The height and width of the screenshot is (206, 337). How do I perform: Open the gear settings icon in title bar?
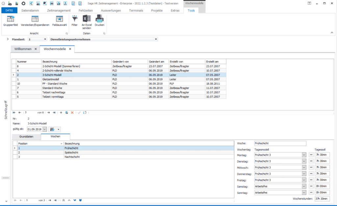[23, 3]
